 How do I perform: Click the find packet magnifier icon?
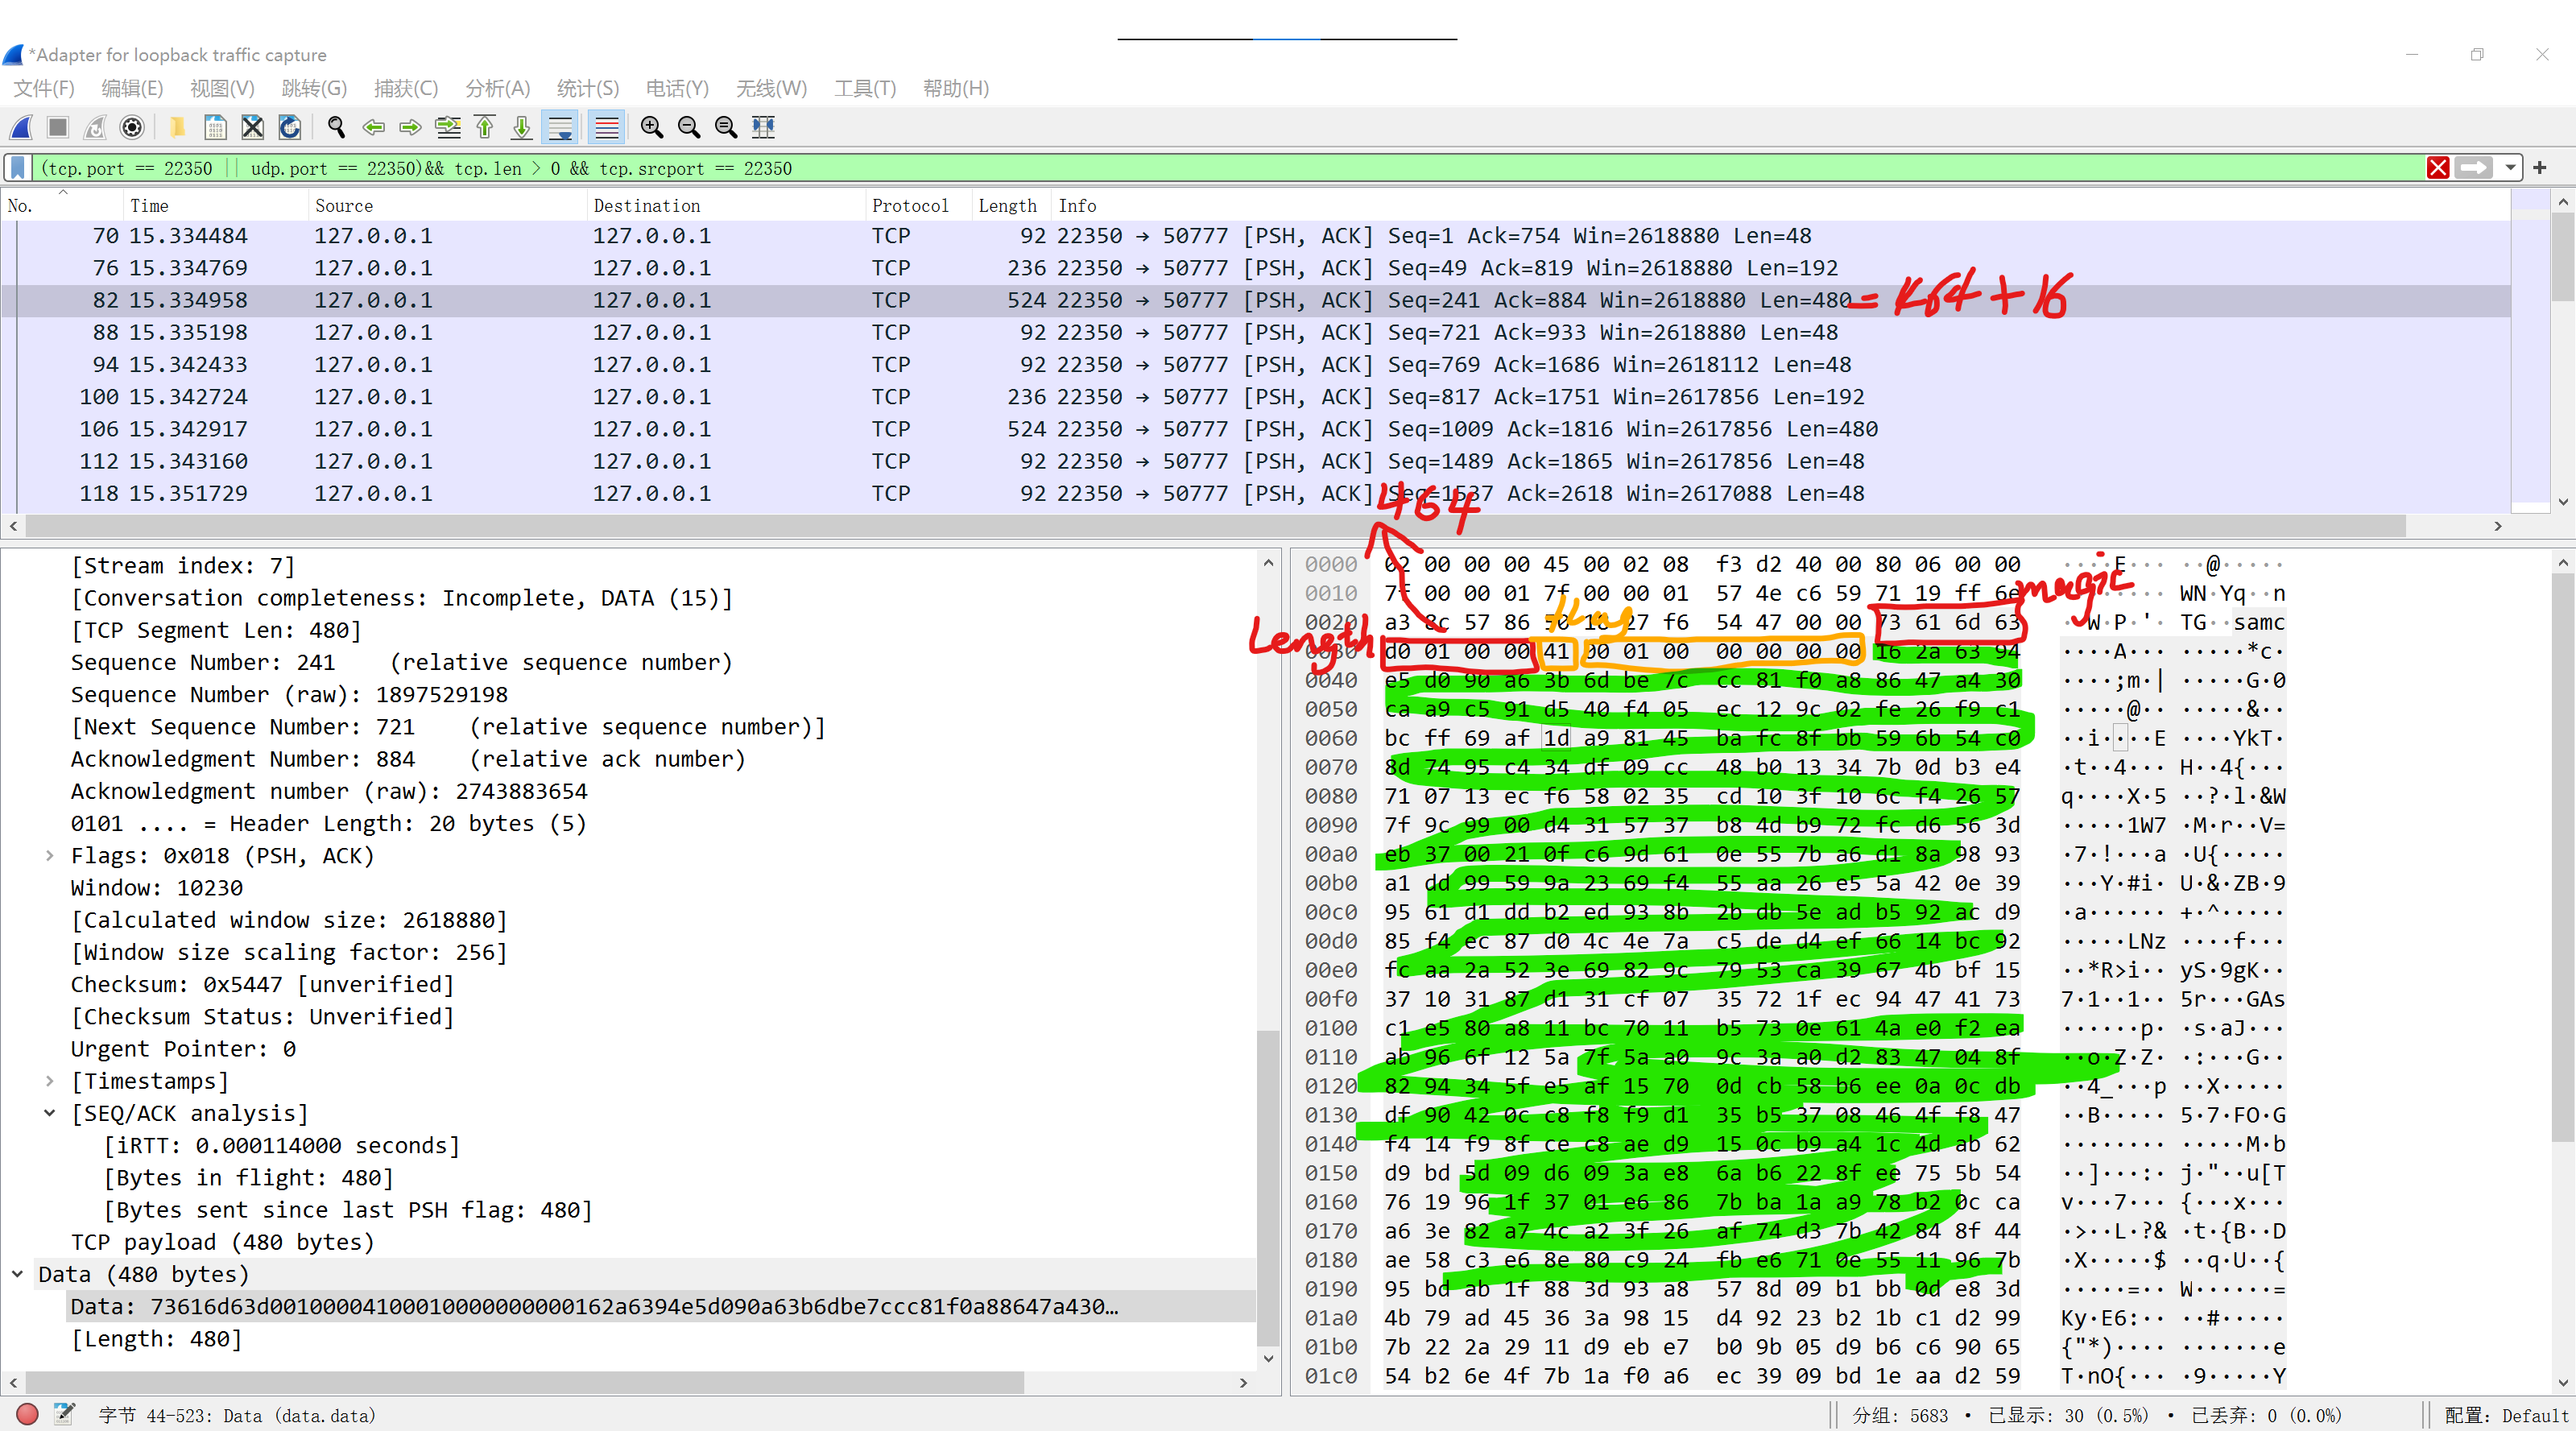pos(336,127)
